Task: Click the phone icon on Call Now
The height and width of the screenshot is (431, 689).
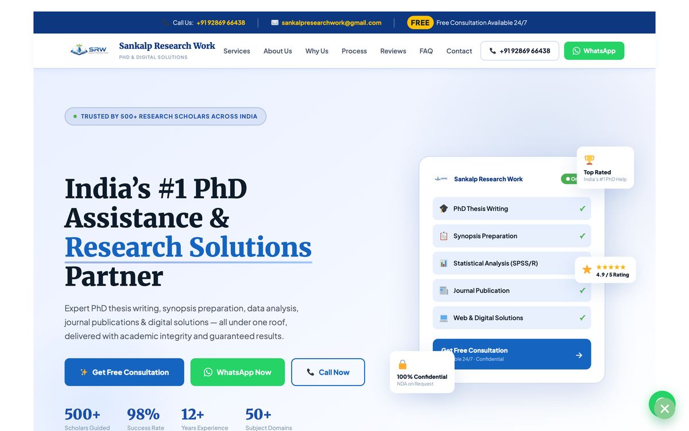Action: click(311, 372)
